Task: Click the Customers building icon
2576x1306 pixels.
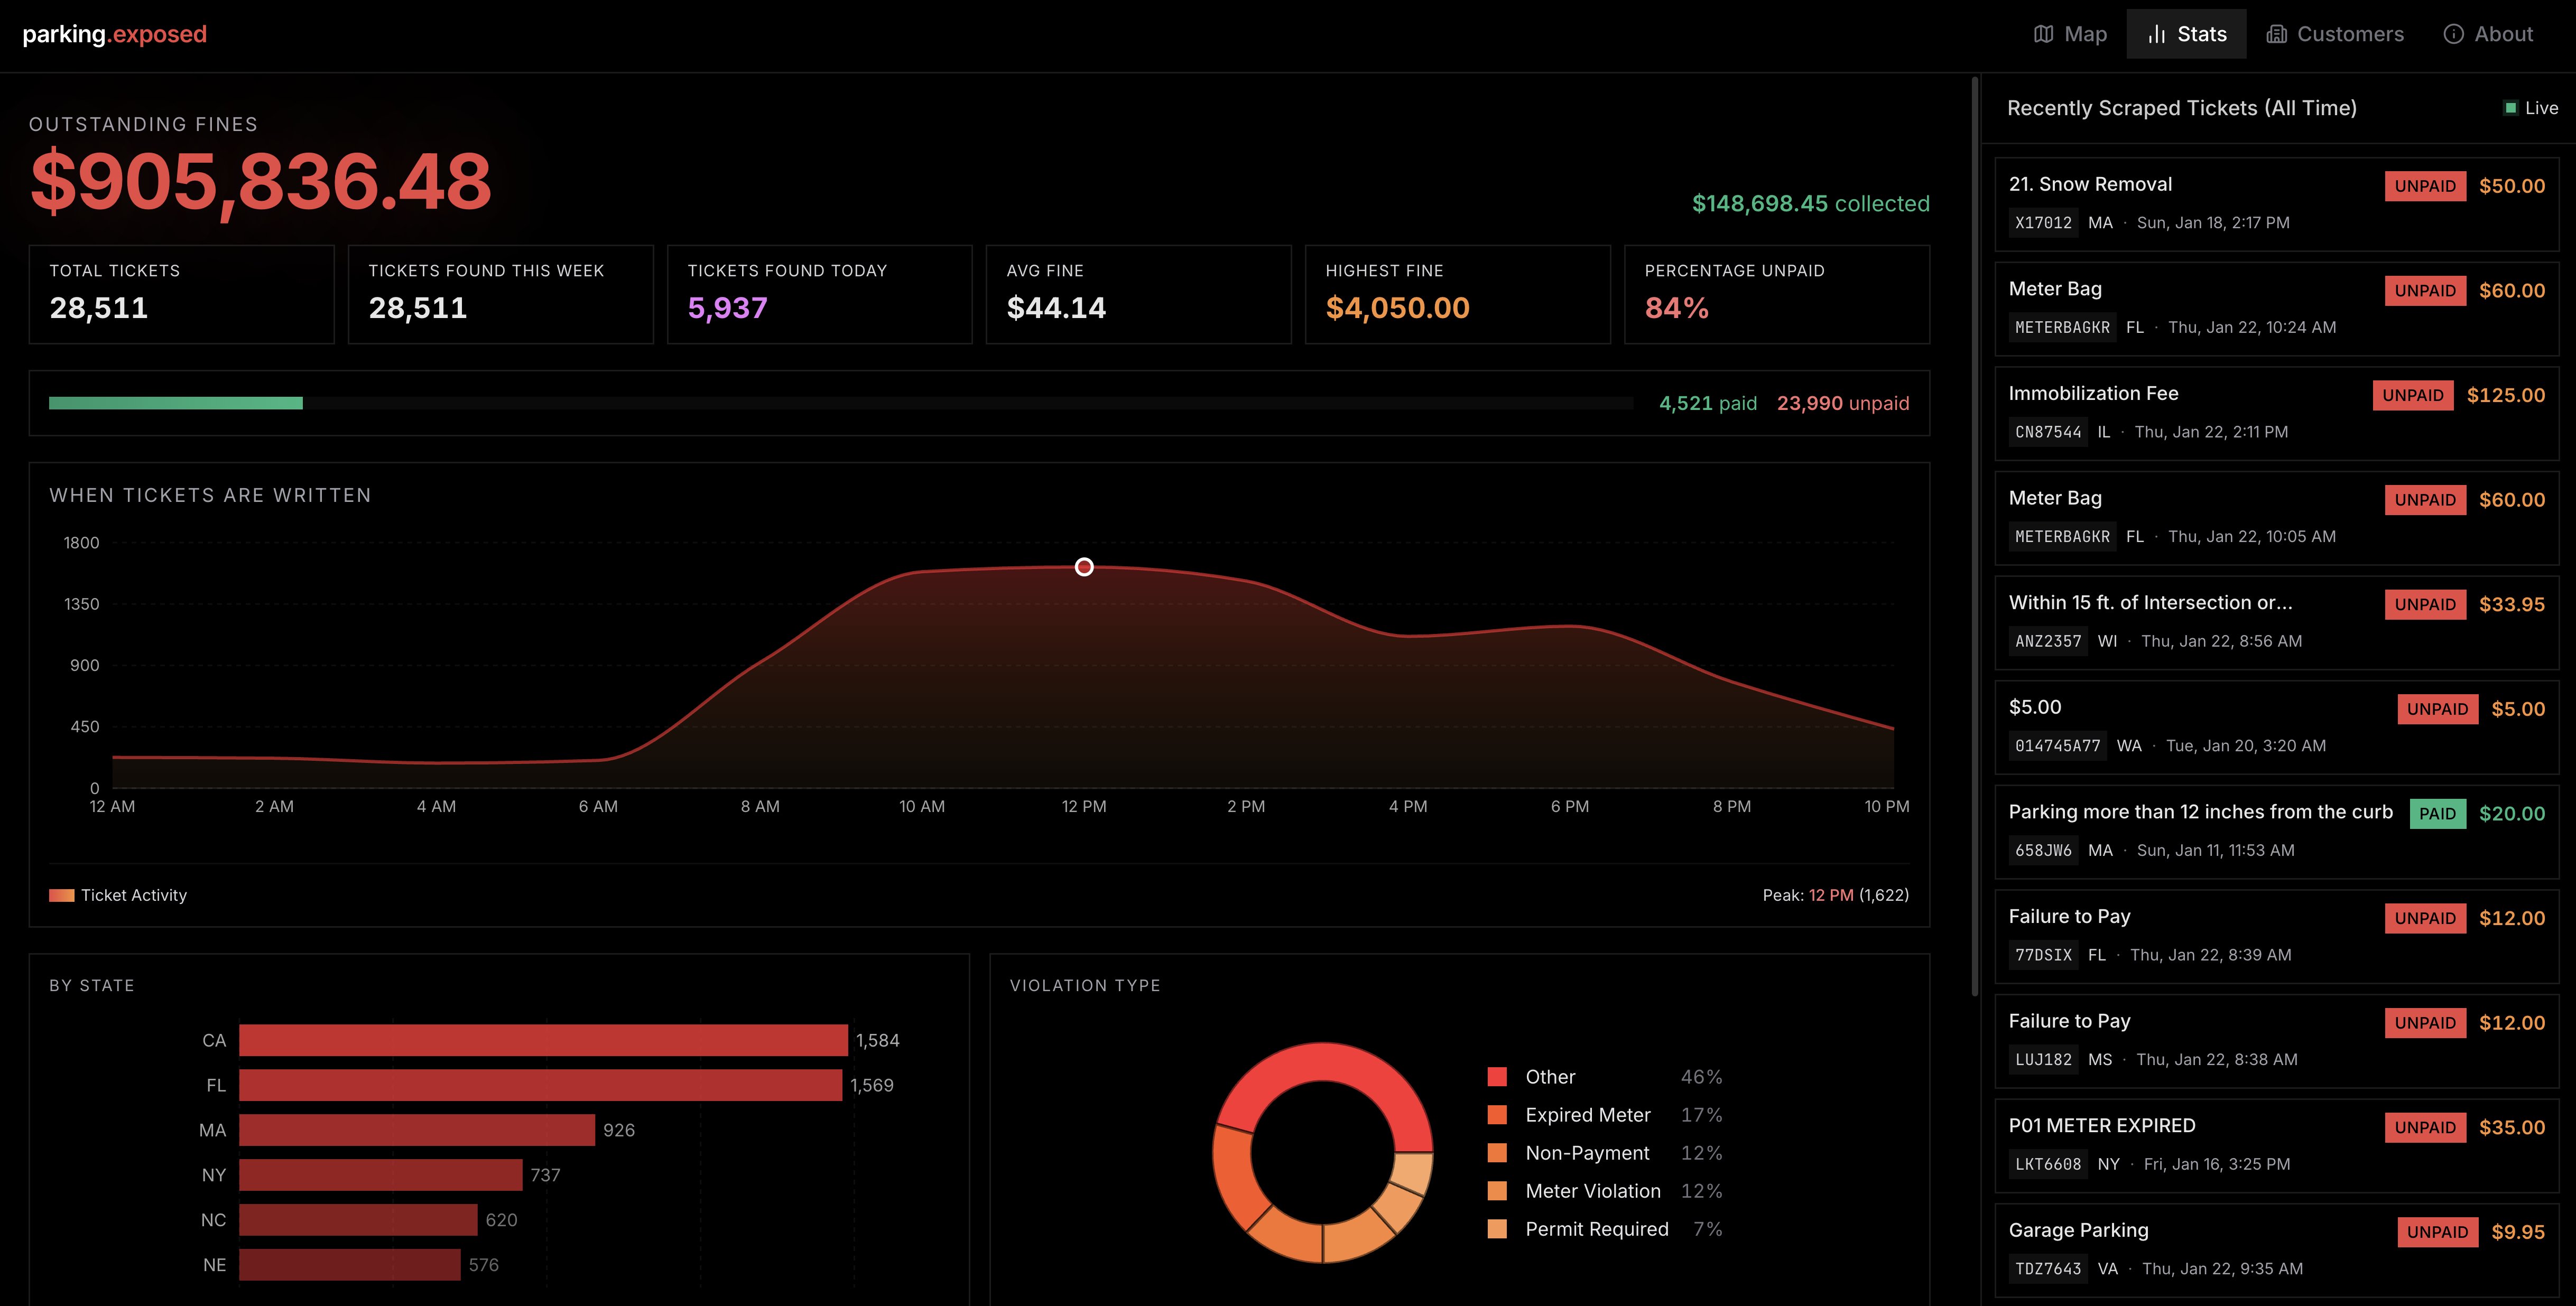Action: tap(2276, 34)
